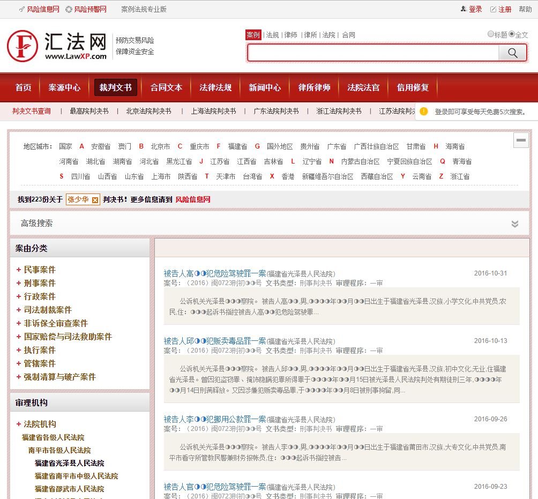Click the magnifier search button
This screenshot has width=538, height=499.
pos(512,53)
